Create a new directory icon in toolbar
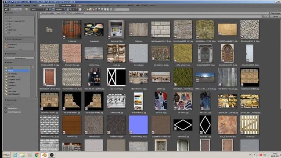 [26, 9]
